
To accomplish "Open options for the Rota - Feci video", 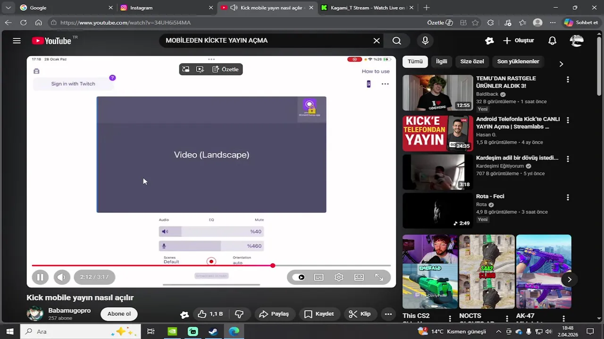I will 568,197.
